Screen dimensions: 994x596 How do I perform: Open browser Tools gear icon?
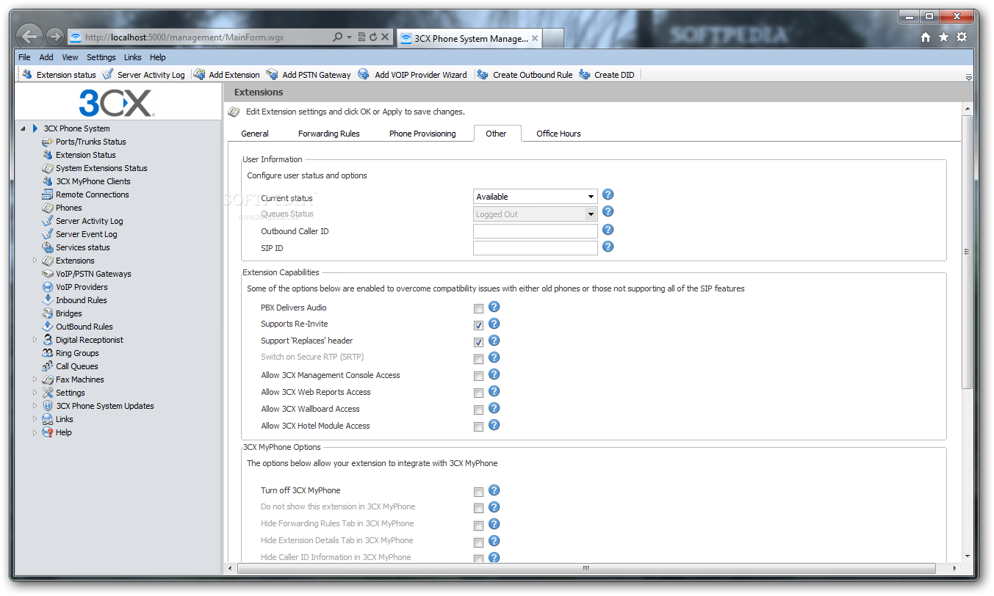(962, 37)
